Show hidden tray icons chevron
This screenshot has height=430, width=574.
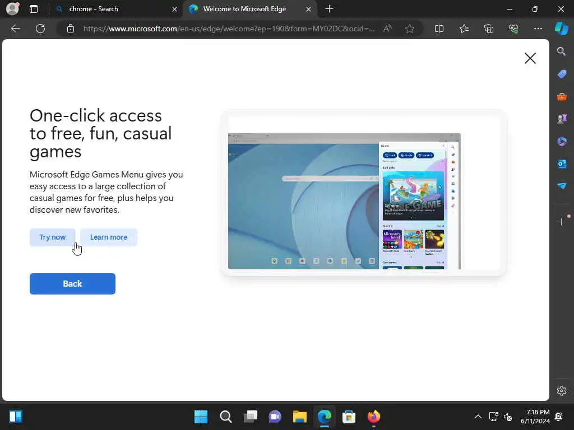point(478,417)
